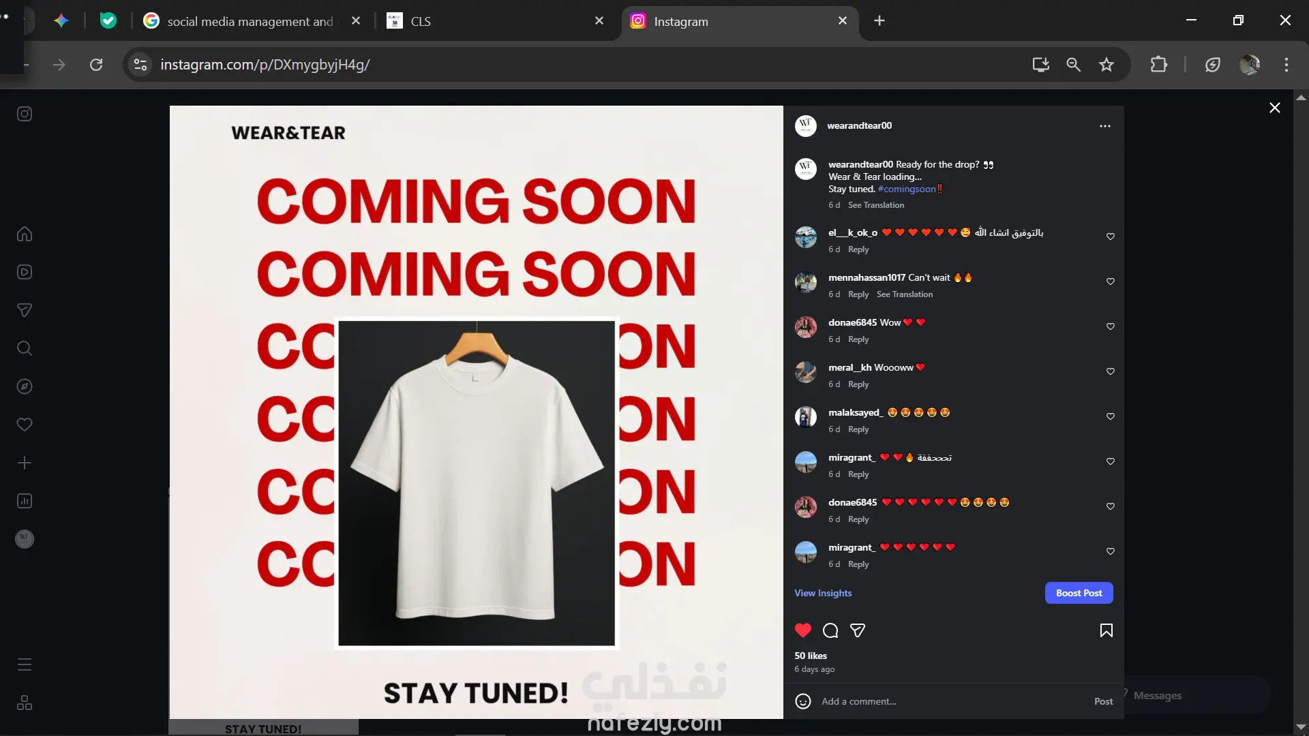1309x736 pixels.
Task: Like malaksayed_'s comment
Action: coord(1111,416)
